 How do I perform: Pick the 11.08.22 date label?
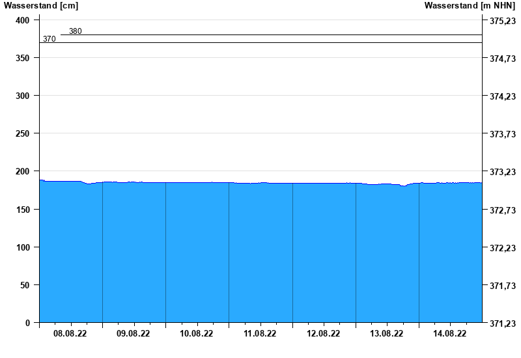coord(260,334)
